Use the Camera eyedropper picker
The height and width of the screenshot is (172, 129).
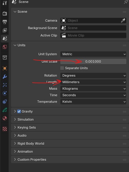coord(123,20)
